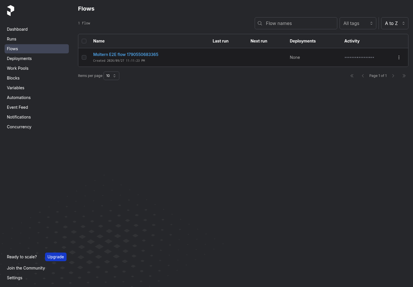Toggle the select-all flows checkbox
Screen dimensions: 413x287
(84, 41)
